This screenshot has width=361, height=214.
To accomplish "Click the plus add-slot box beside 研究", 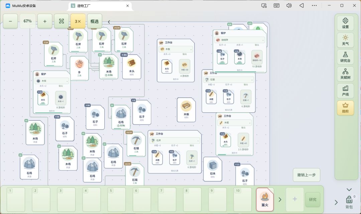I will pos(295,199).
